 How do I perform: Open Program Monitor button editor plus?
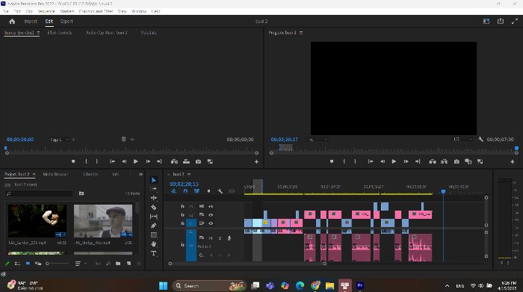pos(513,161)
